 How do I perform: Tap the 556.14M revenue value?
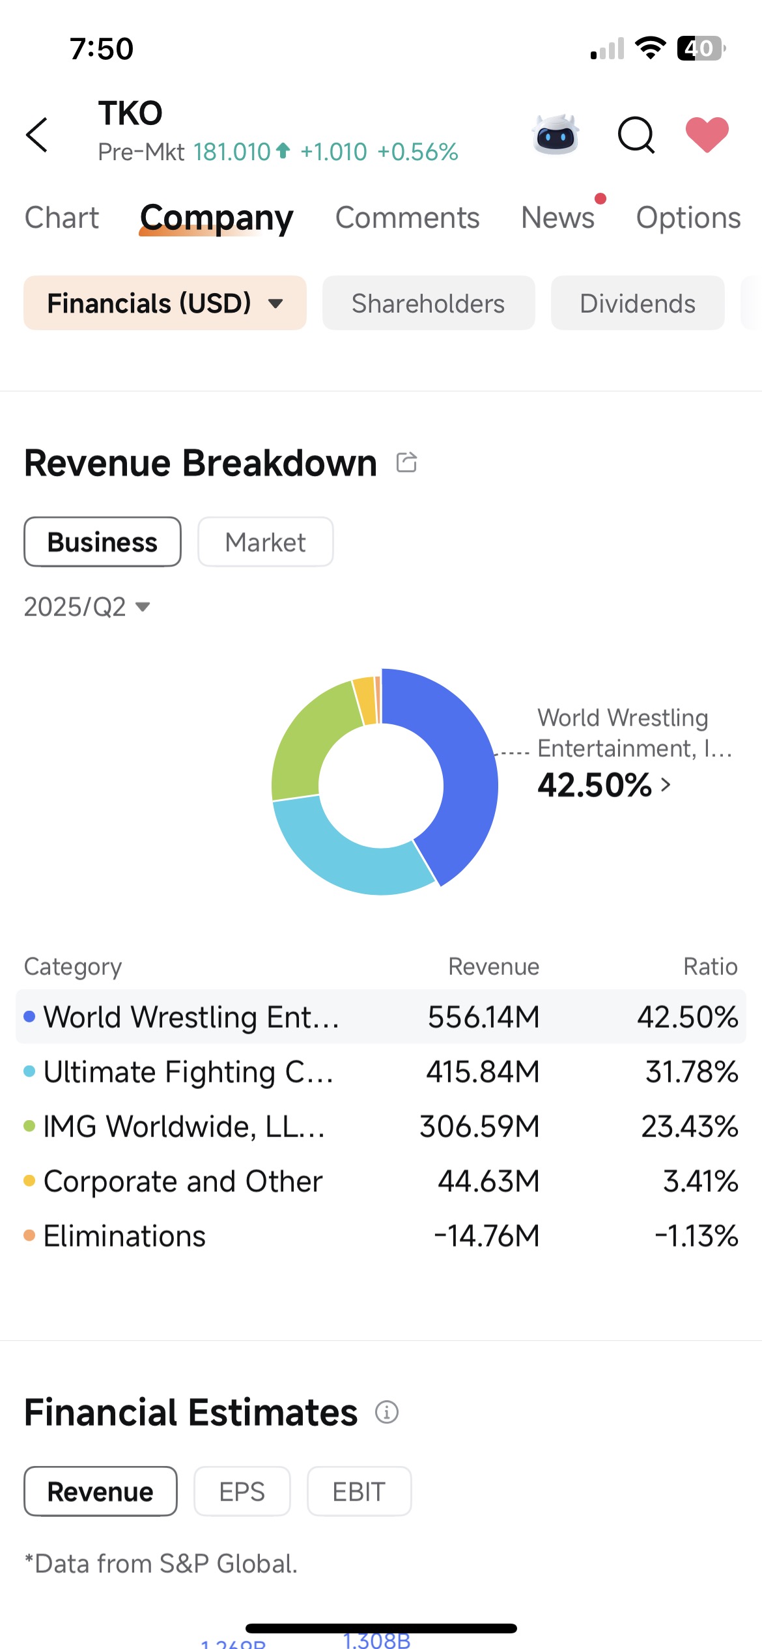(483, 1017)
